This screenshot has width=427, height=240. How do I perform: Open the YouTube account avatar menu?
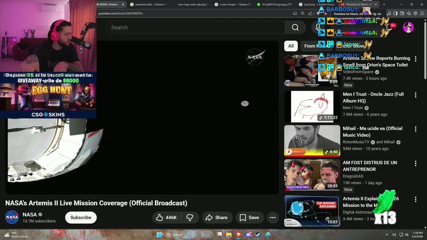click(x=408, y=27)
